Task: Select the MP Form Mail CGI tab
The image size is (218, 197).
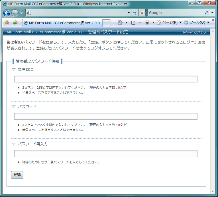Action: point(62,23)
